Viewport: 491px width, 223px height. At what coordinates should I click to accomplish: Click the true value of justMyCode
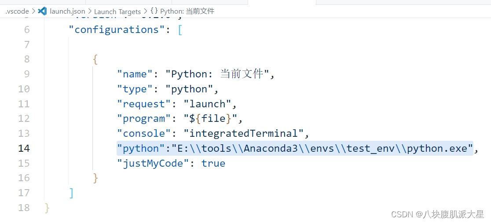pos(213,163)
